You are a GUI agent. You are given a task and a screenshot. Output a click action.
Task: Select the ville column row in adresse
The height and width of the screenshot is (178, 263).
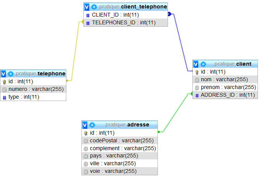tap(113, 163)
